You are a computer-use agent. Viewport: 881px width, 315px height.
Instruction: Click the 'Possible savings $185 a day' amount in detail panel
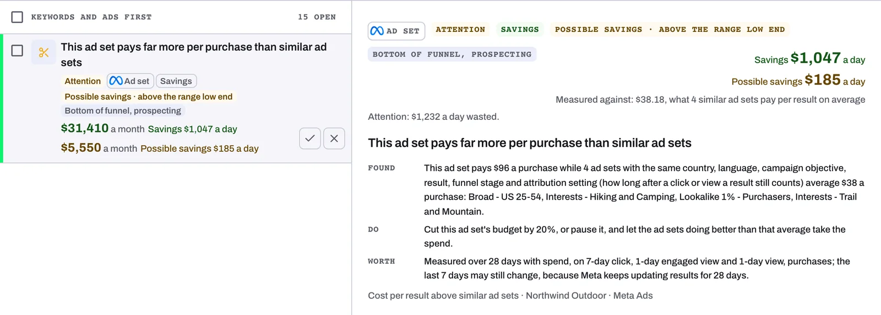pyautogui.click(x=798, y=80)
